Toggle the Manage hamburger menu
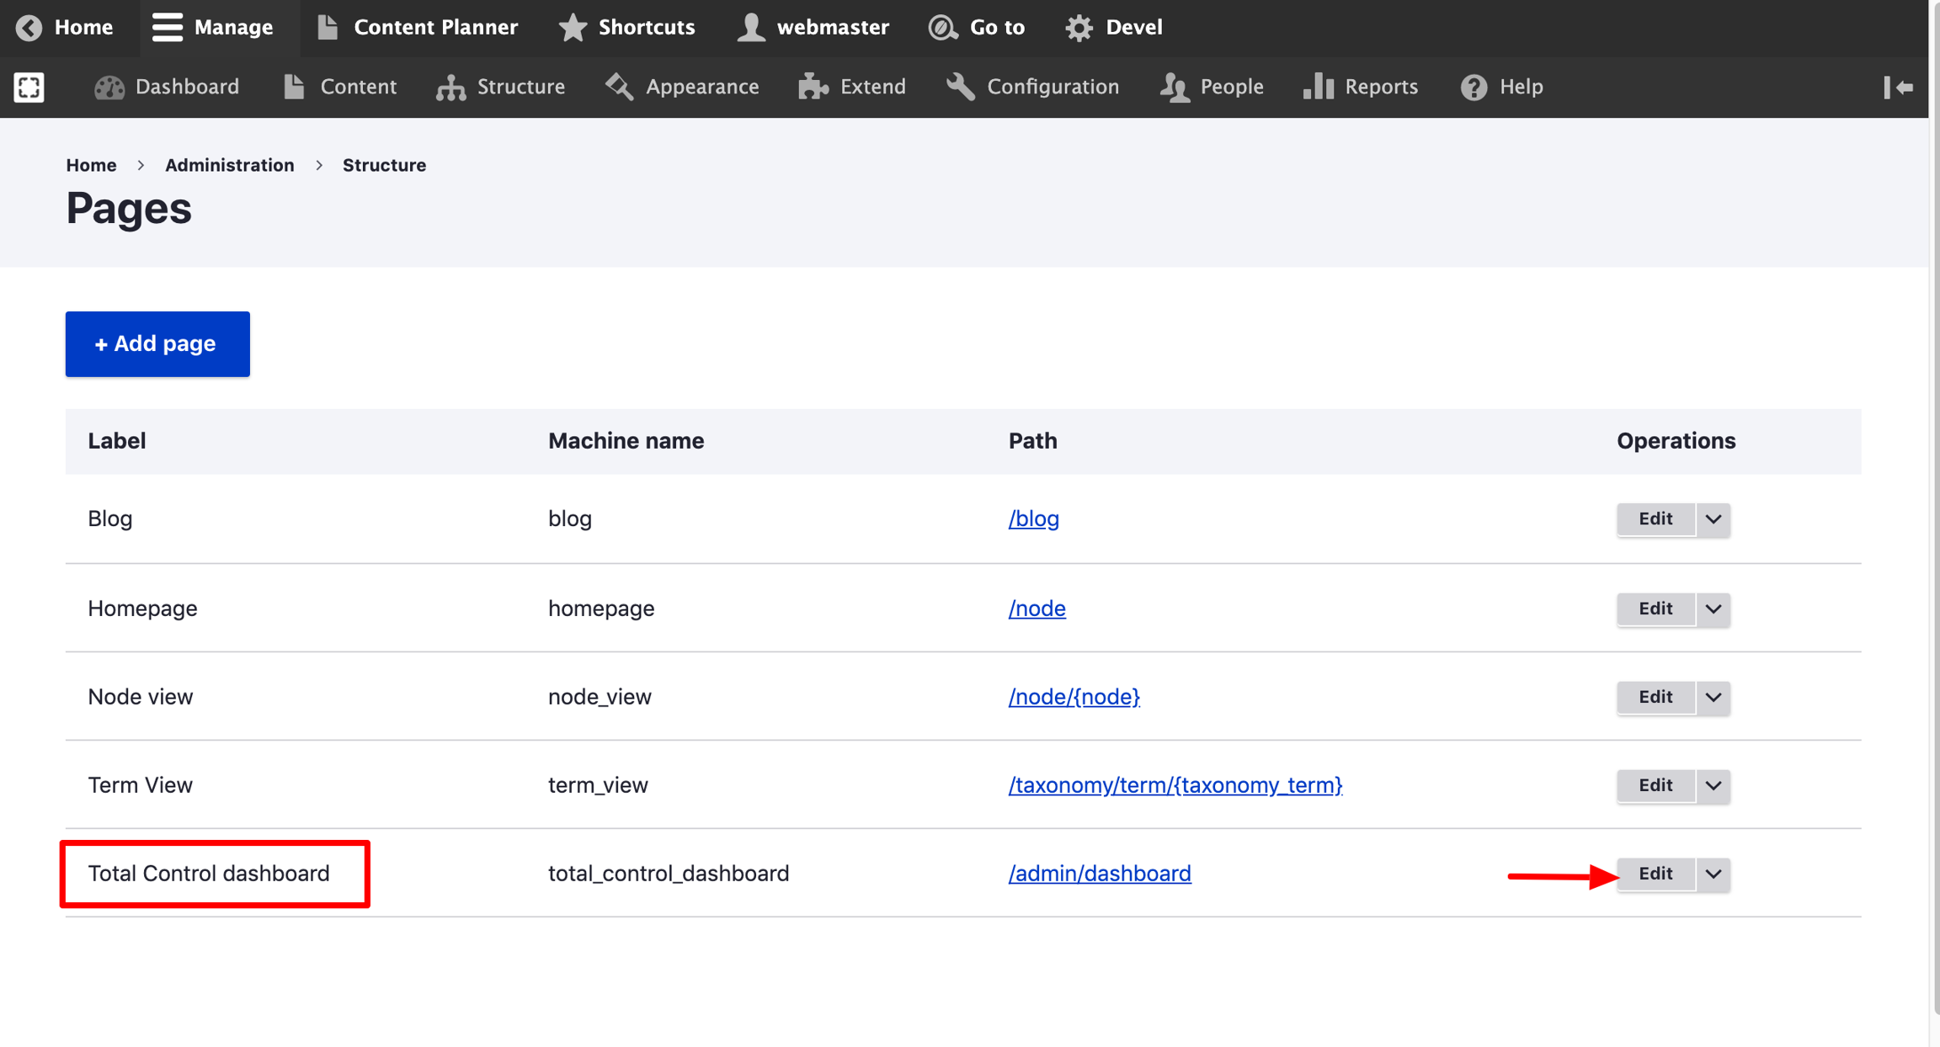The width and height of the screenshot is (1940, 1047). point(167,28)
